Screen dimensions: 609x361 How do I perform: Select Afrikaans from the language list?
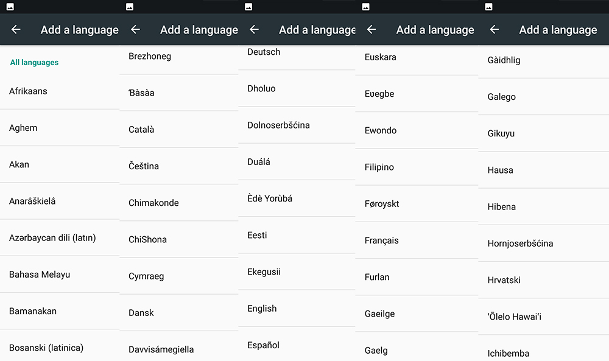coord(28,91)
